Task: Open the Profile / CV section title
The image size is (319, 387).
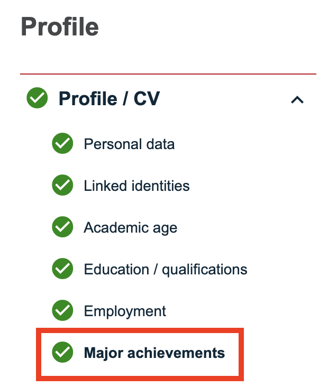Action: 109,99
